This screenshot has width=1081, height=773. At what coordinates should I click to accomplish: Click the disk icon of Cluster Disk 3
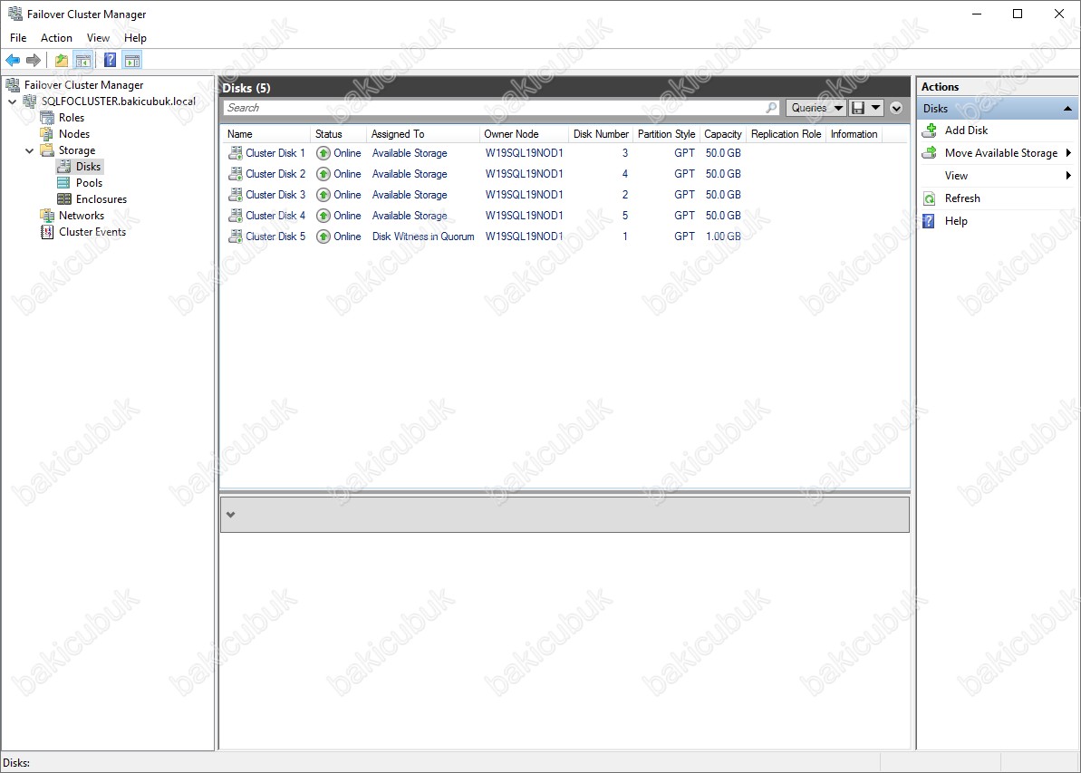(x=235, y=195)
